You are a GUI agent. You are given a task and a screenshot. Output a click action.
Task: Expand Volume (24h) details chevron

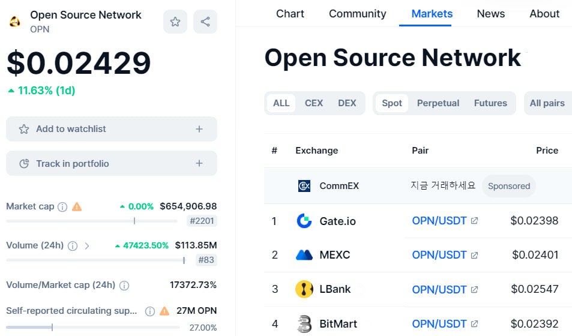pos(87,246)
